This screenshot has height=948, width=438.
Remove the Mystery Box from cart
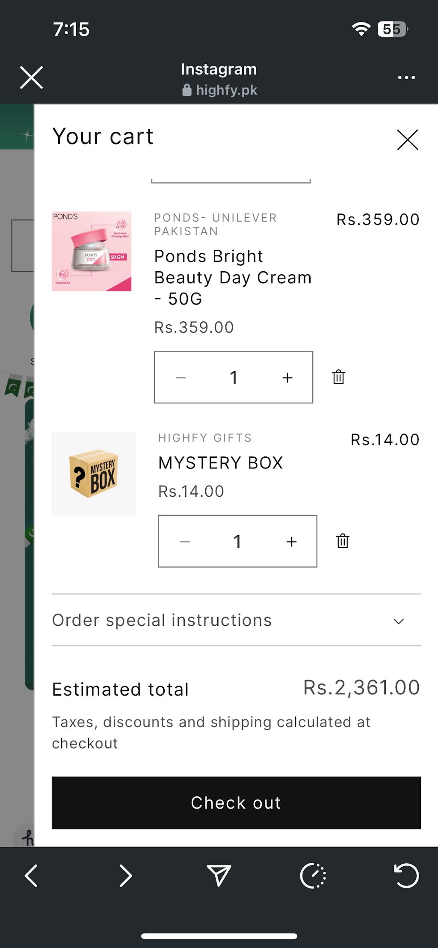click(x=343, y=541)
